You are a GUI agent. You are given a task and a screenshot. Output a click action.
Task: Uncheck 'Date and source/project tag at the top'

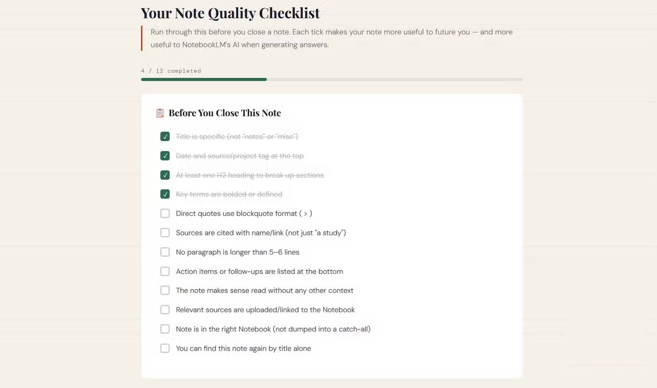click(165, 155)
